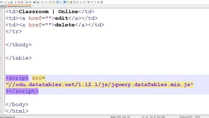Click 'Pos : 2,445' in status bar
The width and height of the screenshot is (209, 118).
point(161,117)
